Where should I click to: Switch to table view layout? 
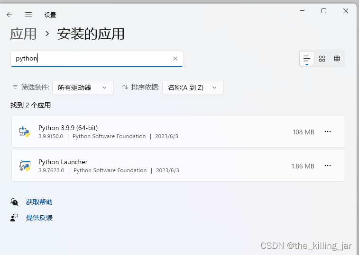(337, 59)
